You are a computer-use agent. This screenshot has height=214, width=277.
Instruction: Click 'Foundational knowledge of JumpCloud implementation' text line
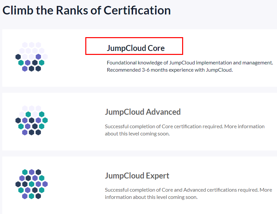click(190, 63)
